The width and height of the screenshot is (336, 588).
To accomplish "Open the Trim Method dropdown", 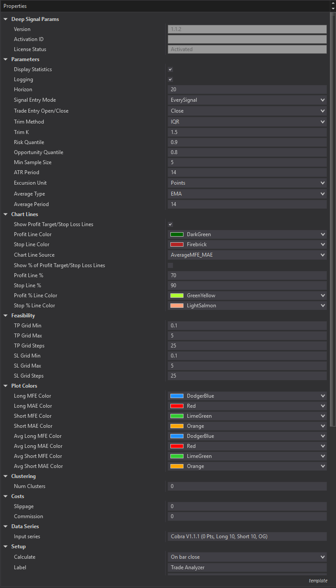I will 247,122.
